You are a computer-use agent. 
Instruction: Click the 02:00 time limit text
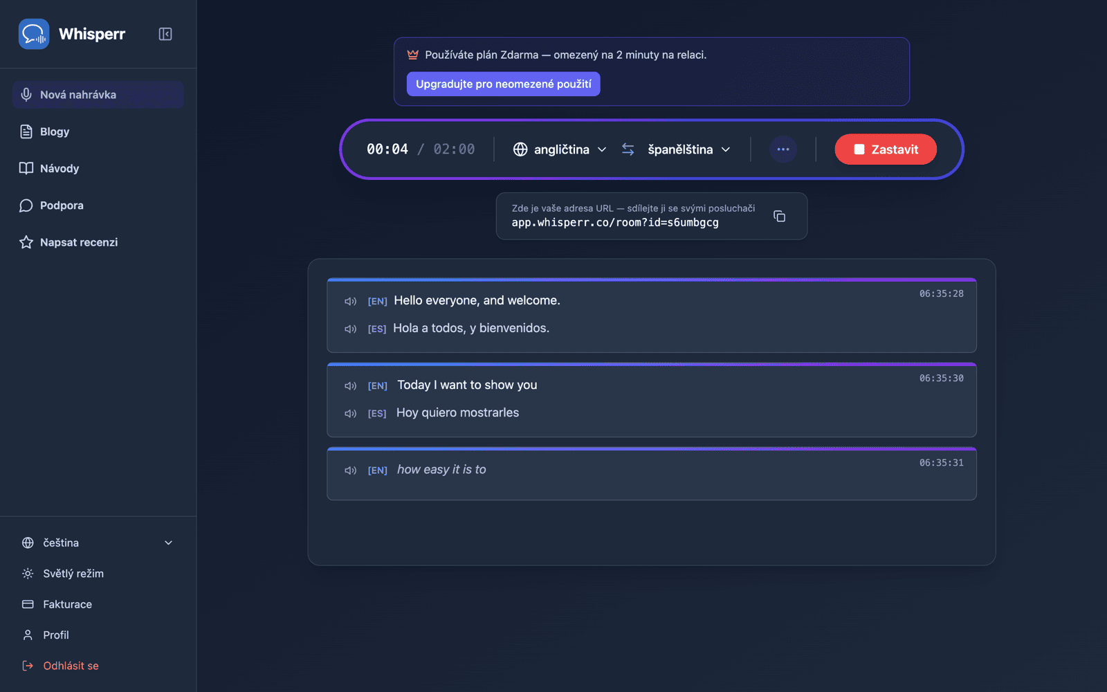[454, 149]
